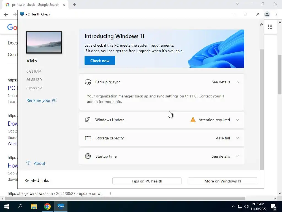Screen dimensions: 282x212
Task: Open File Explorer from the taskbar
Action: [34, 206]
